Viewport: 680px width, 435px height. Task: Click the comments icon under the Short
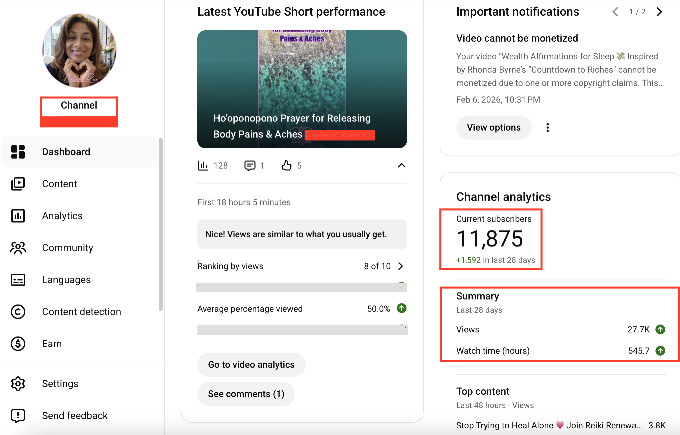click(x=251, y=166)
